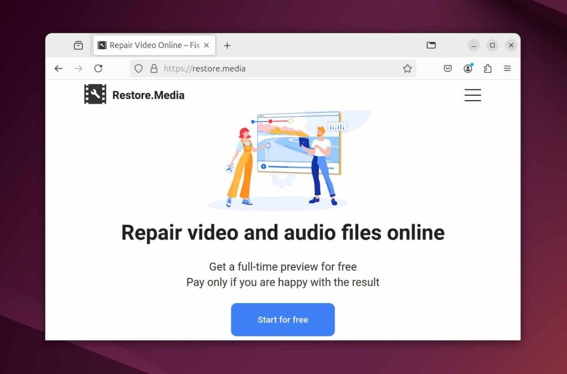Image resolution: width=567 pixels, height=374 pixels.
Task: Click the video repair hero illustration
Action: tap(283, 159)
